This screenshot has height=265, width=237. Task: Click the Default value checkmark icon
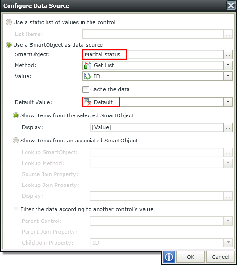[88, 102]
